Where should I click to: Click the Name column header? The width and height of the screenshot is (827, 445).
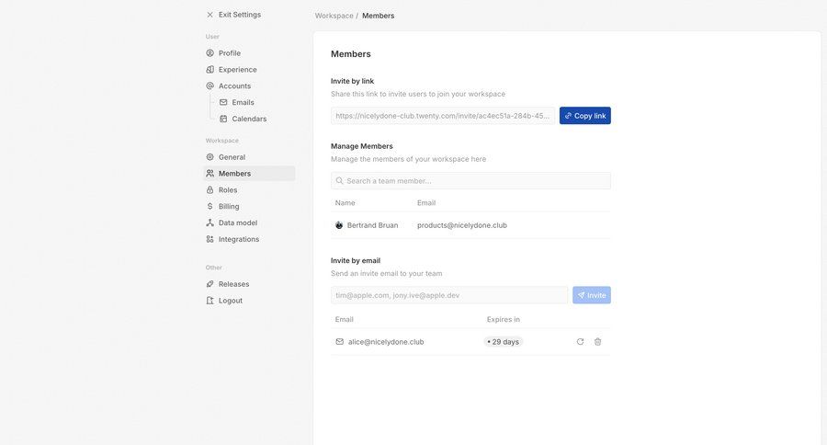click(345, 202)
